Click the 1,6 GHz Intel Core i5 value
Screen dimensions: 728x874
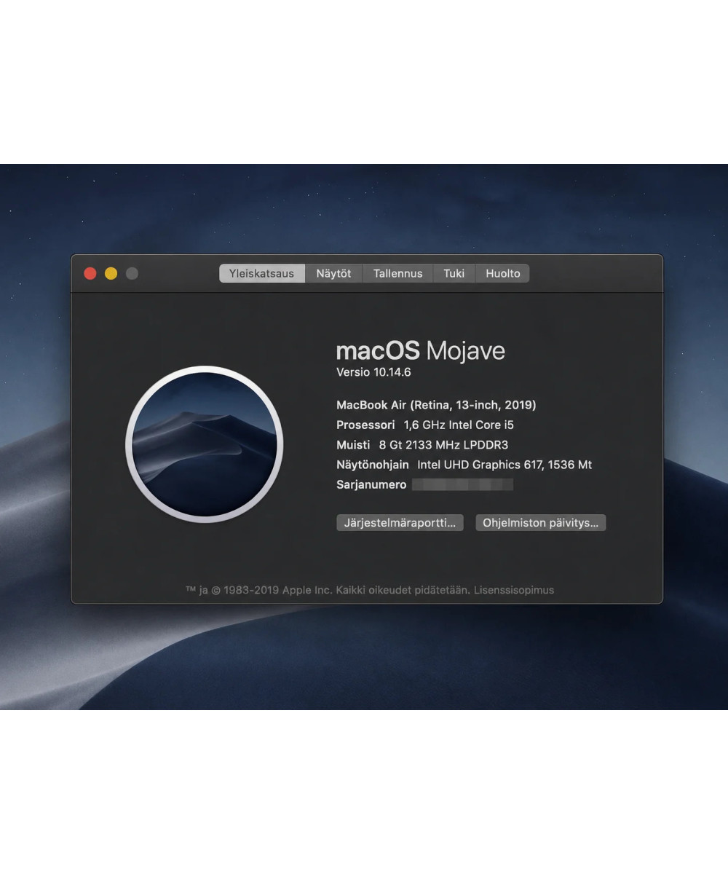pyautogui.click(x=459, y=425)
